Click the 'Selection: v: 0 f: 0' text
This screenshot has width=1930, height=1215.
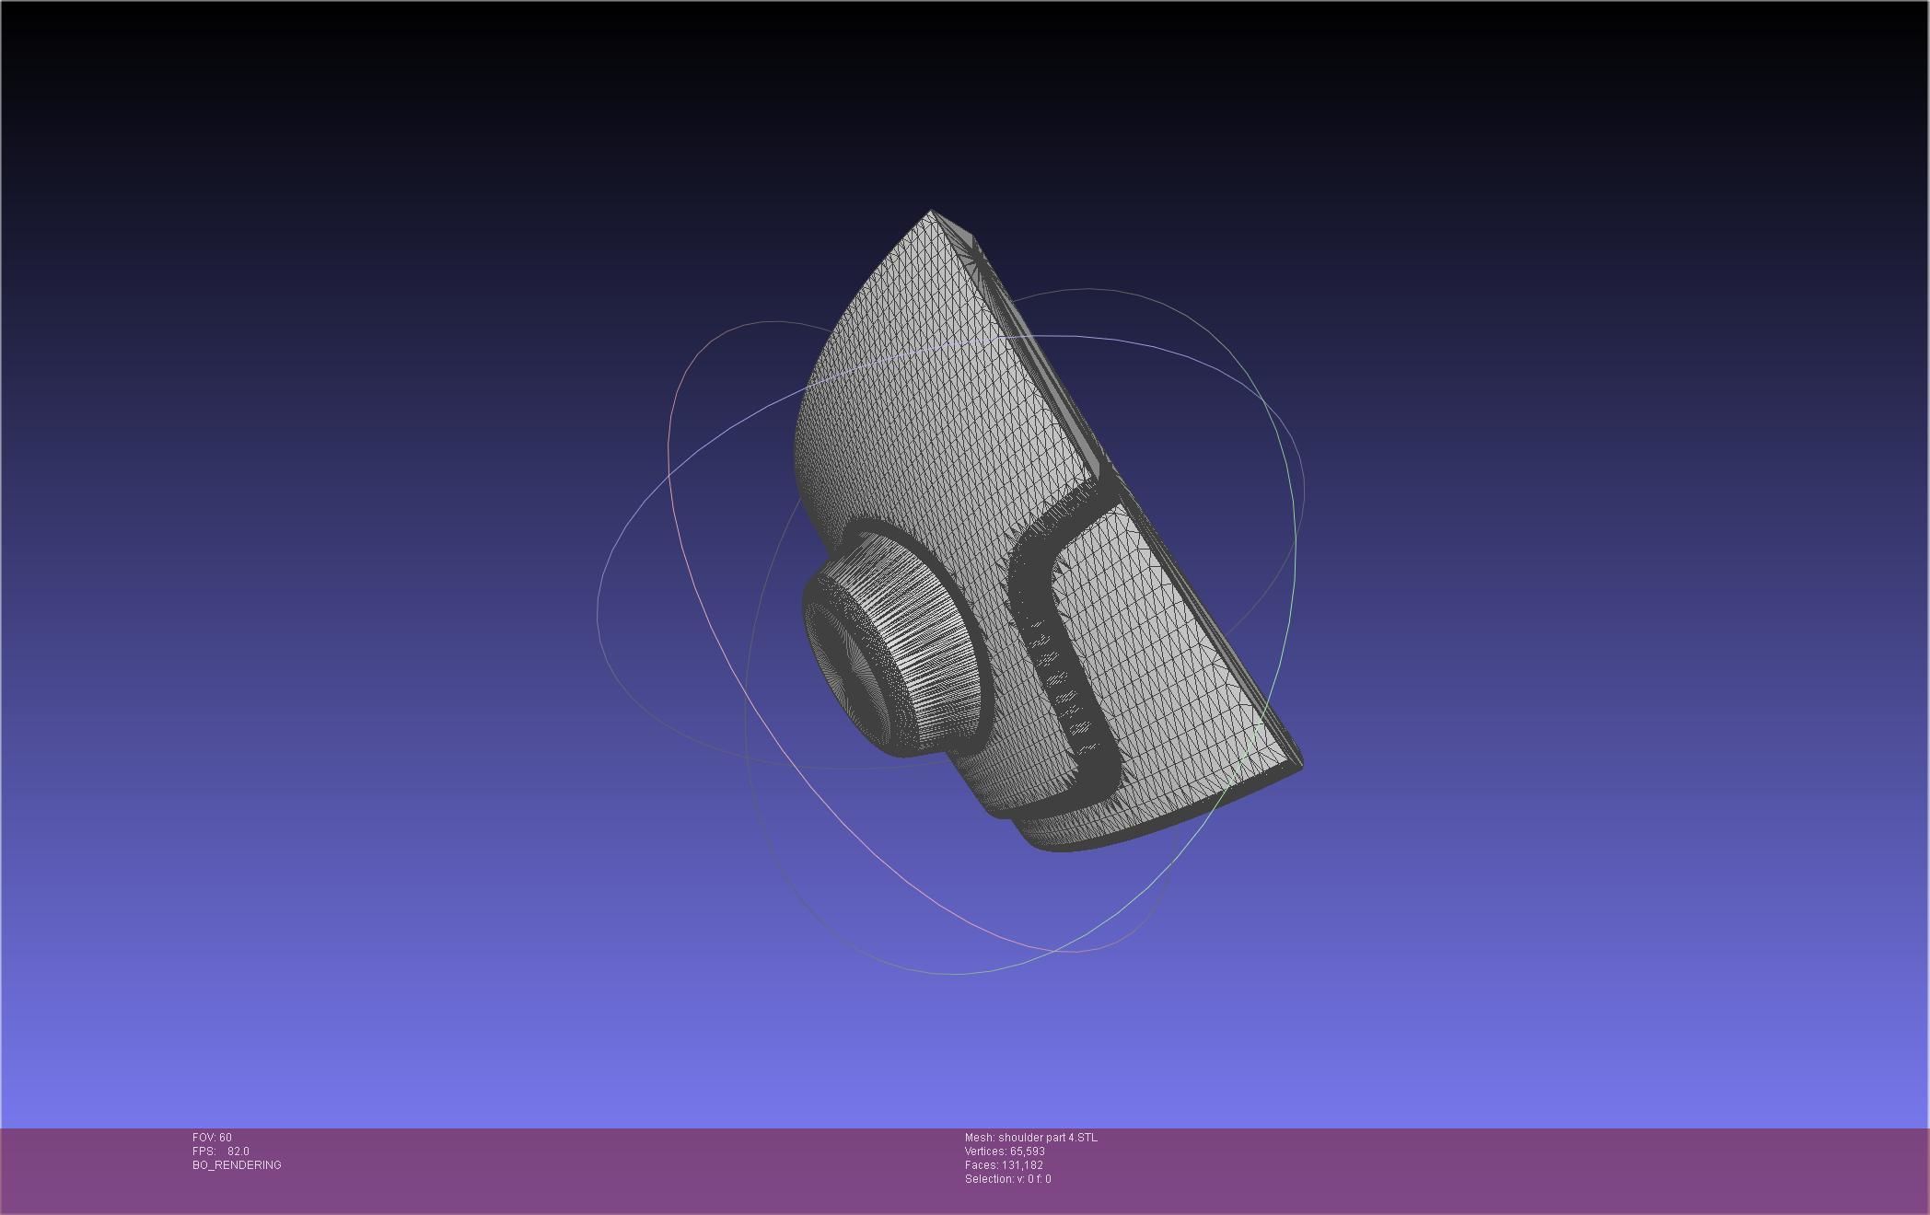click(x=1008, y=1179)
